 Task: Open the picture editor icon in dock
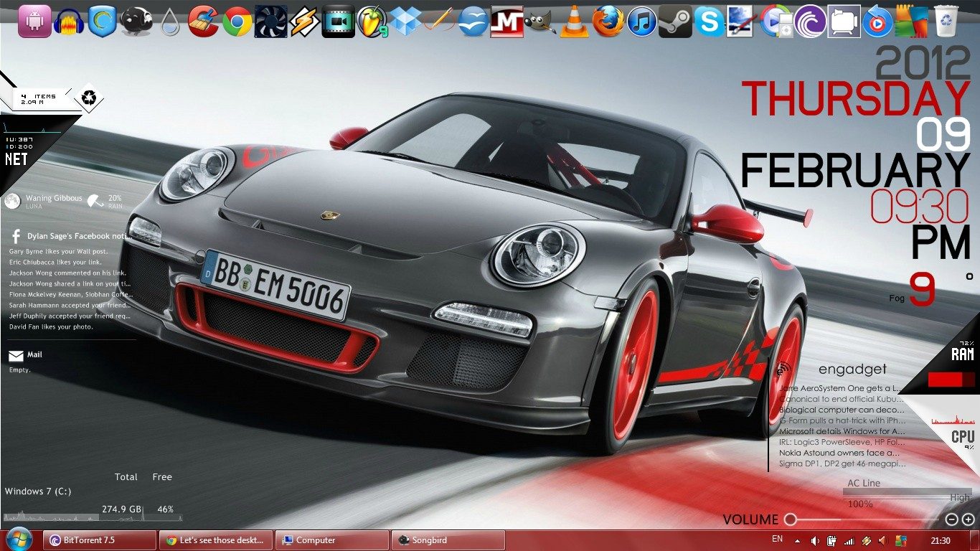coord(743,22)
